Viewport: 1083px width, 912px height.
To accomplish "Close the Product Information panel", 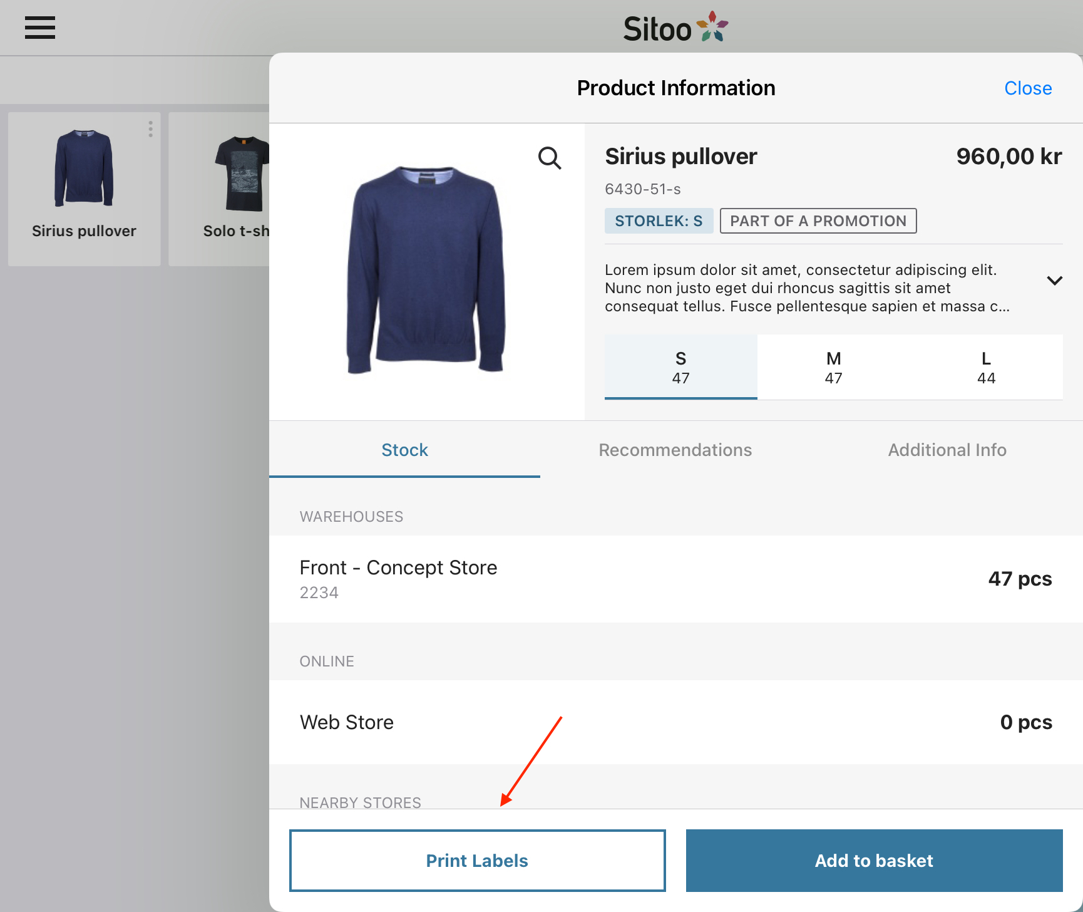I will pos(1027,88).
